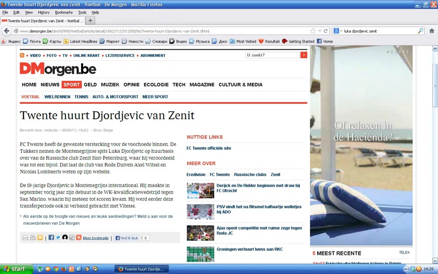The width and height of the screenshot is (438, 274).
Task: Click in the U zoekt? site search field
Action: (x=272, y=55)
